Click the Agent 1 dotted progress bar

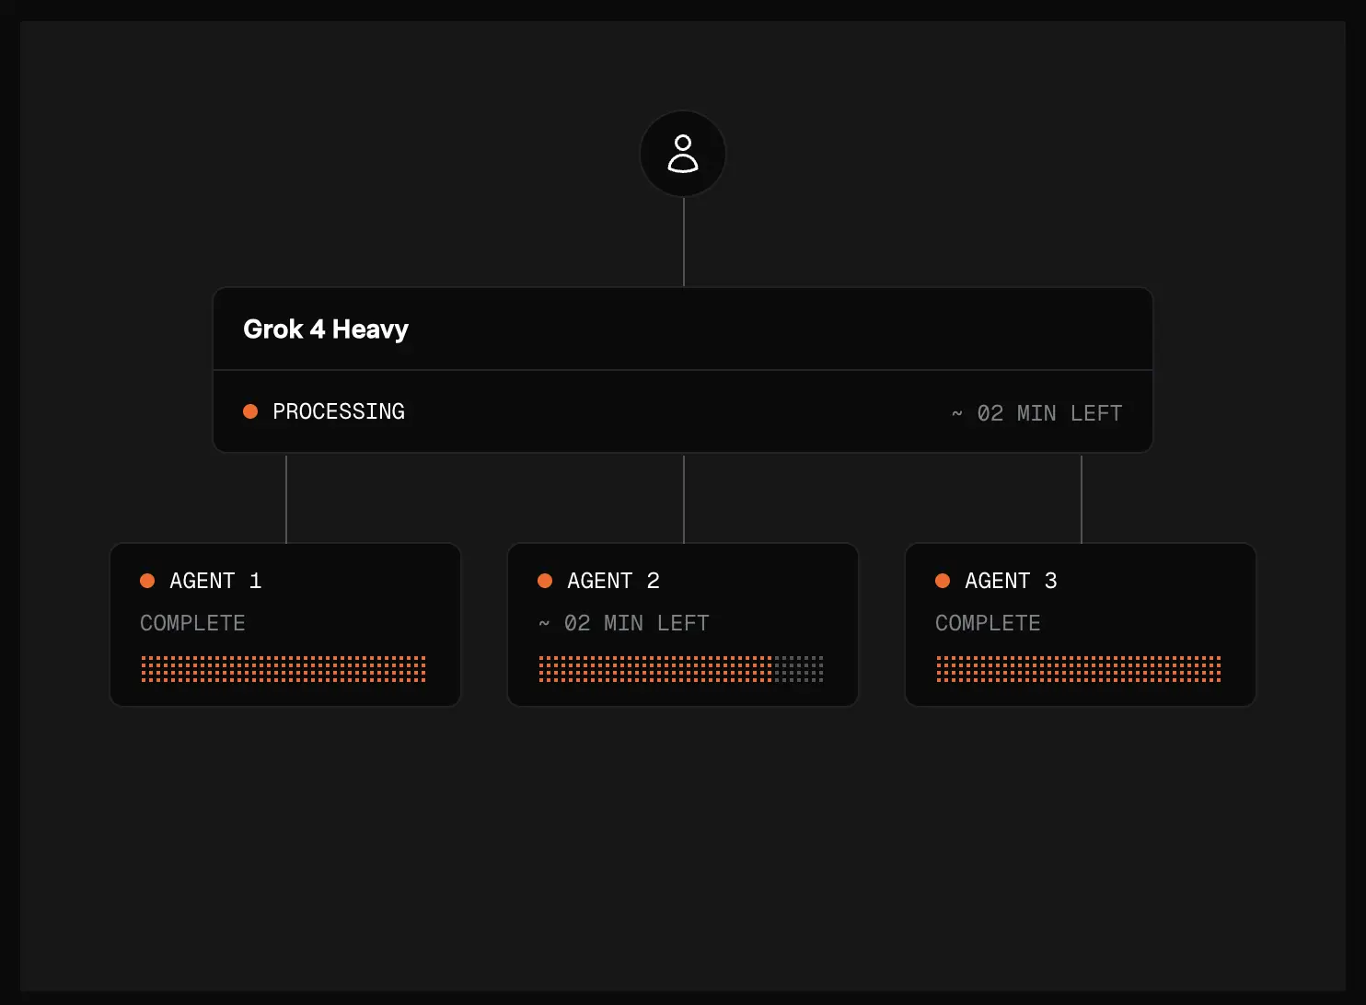point(284,669)
